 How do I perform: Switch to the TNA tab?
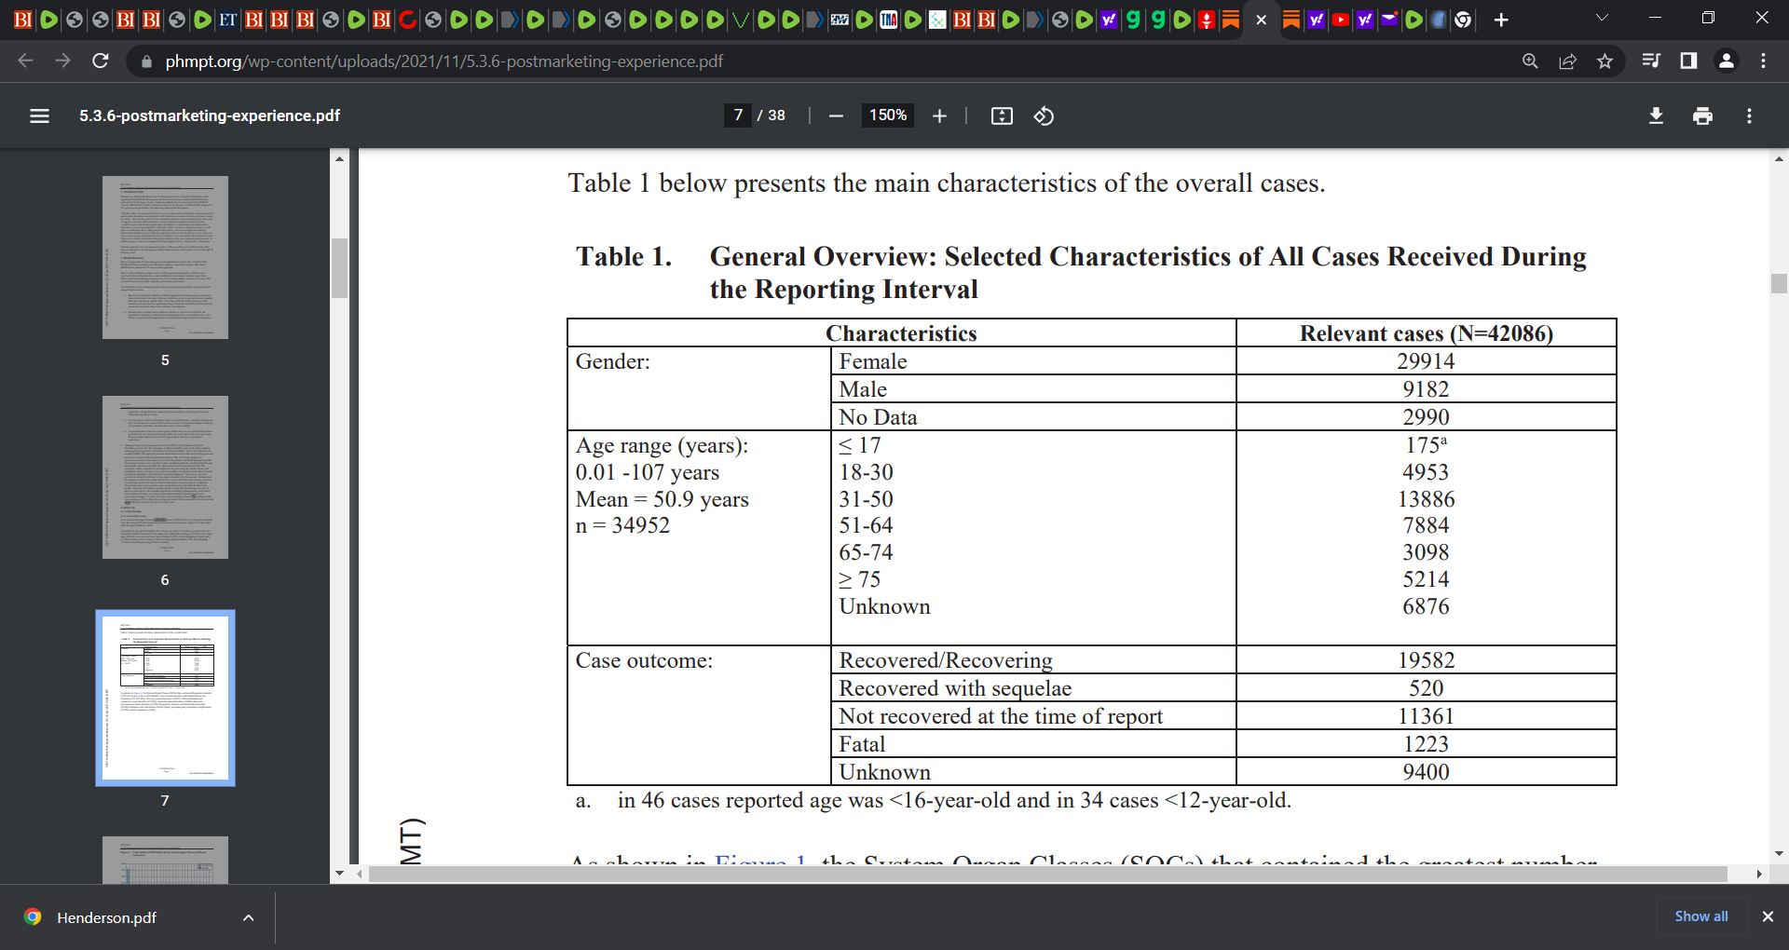pyautogui.click(x=888, y=20)
